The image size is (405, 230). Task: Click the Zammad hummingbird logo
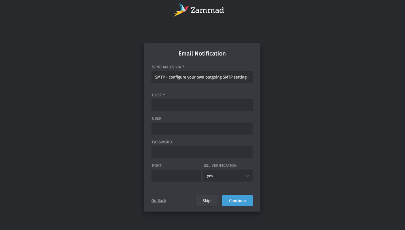(x=180, y=10)
